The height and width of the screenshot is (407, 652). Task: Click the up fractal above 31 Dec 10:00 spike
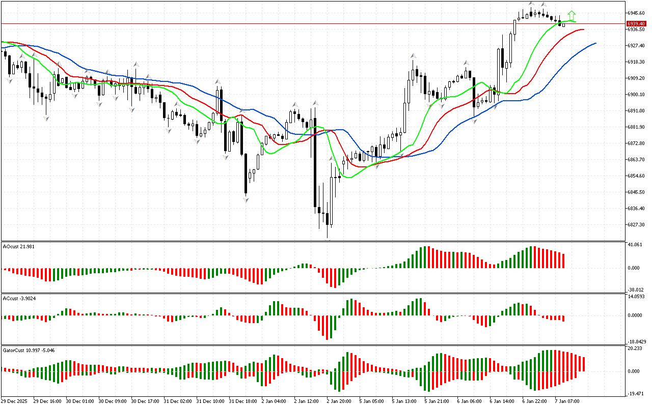tap(218, 81)
